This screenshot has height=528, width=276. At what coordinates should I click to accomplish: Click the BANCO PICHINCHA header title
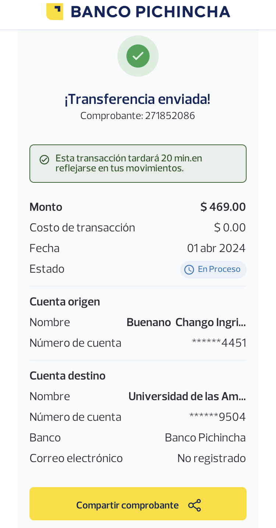pyautogui.click(x=150, y=12)
